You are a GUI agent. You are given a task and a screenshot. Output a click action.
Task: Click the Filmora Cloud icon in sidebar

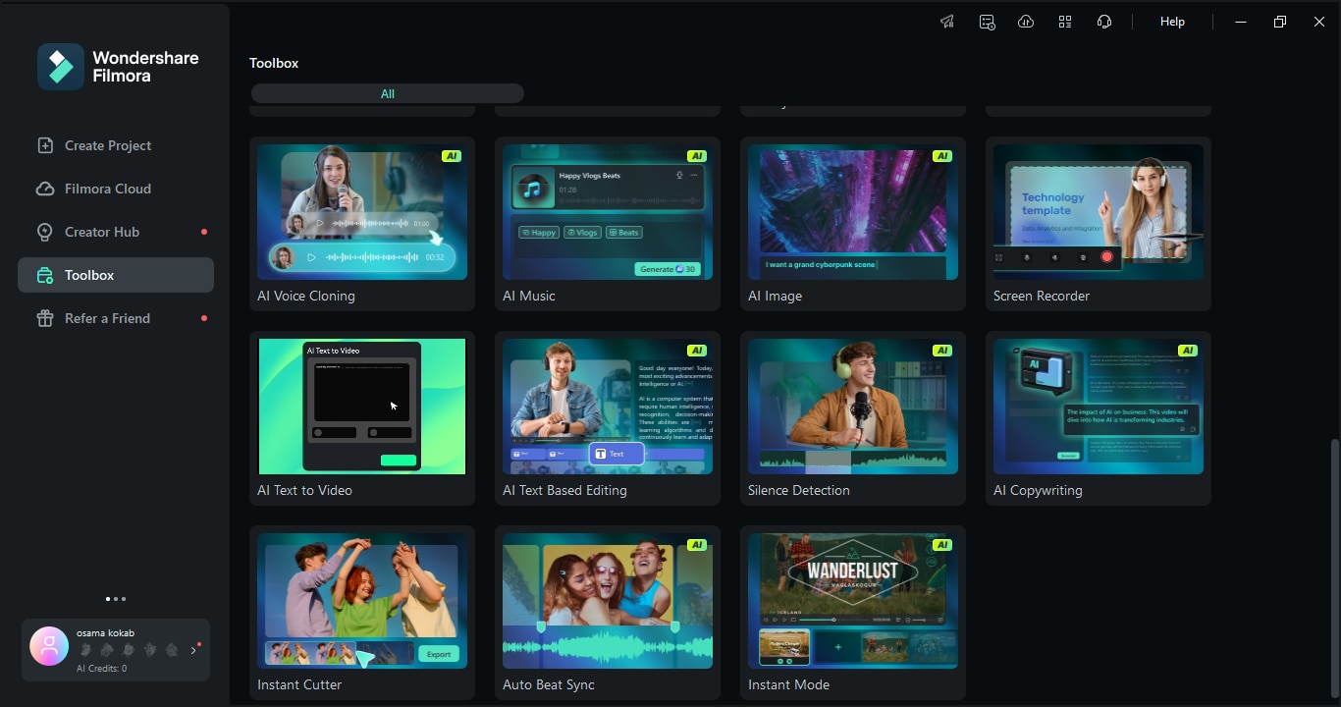pos(45,189)
